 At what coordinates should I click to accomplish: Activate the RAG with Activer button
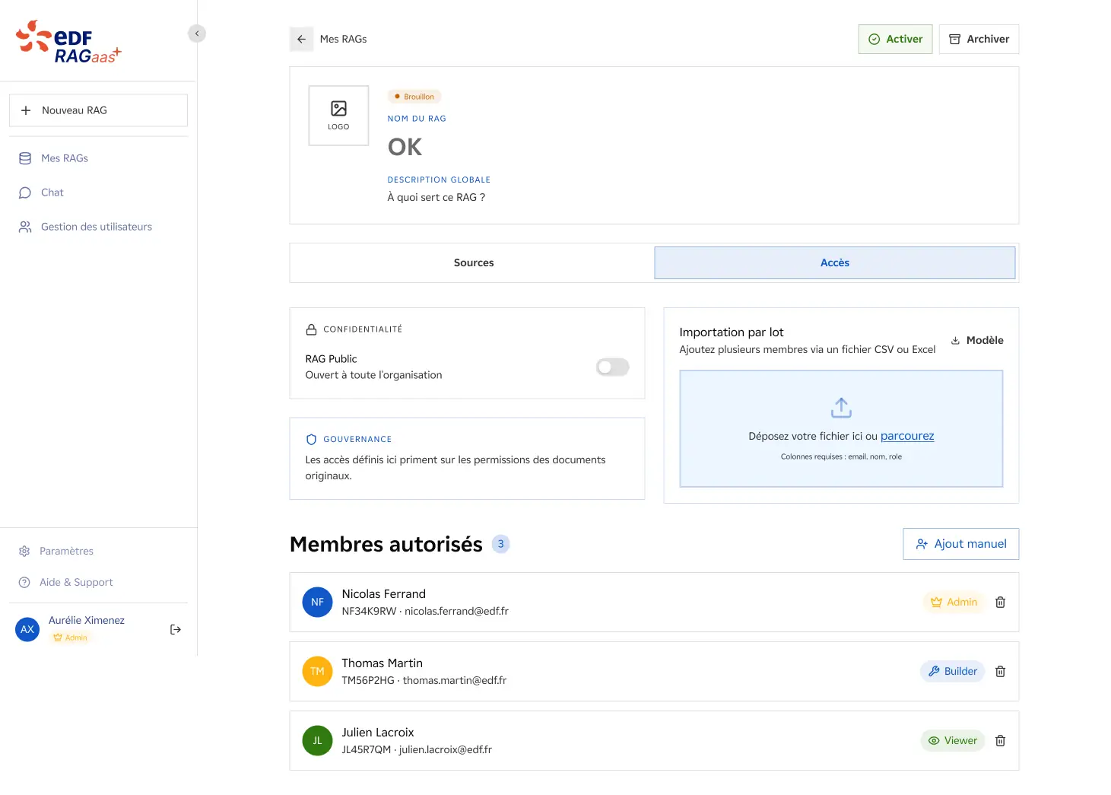(x=895, y=39)
